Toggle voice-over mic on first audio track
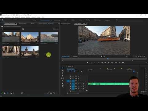Screen dimensions: 148x111 pos(84,84)
